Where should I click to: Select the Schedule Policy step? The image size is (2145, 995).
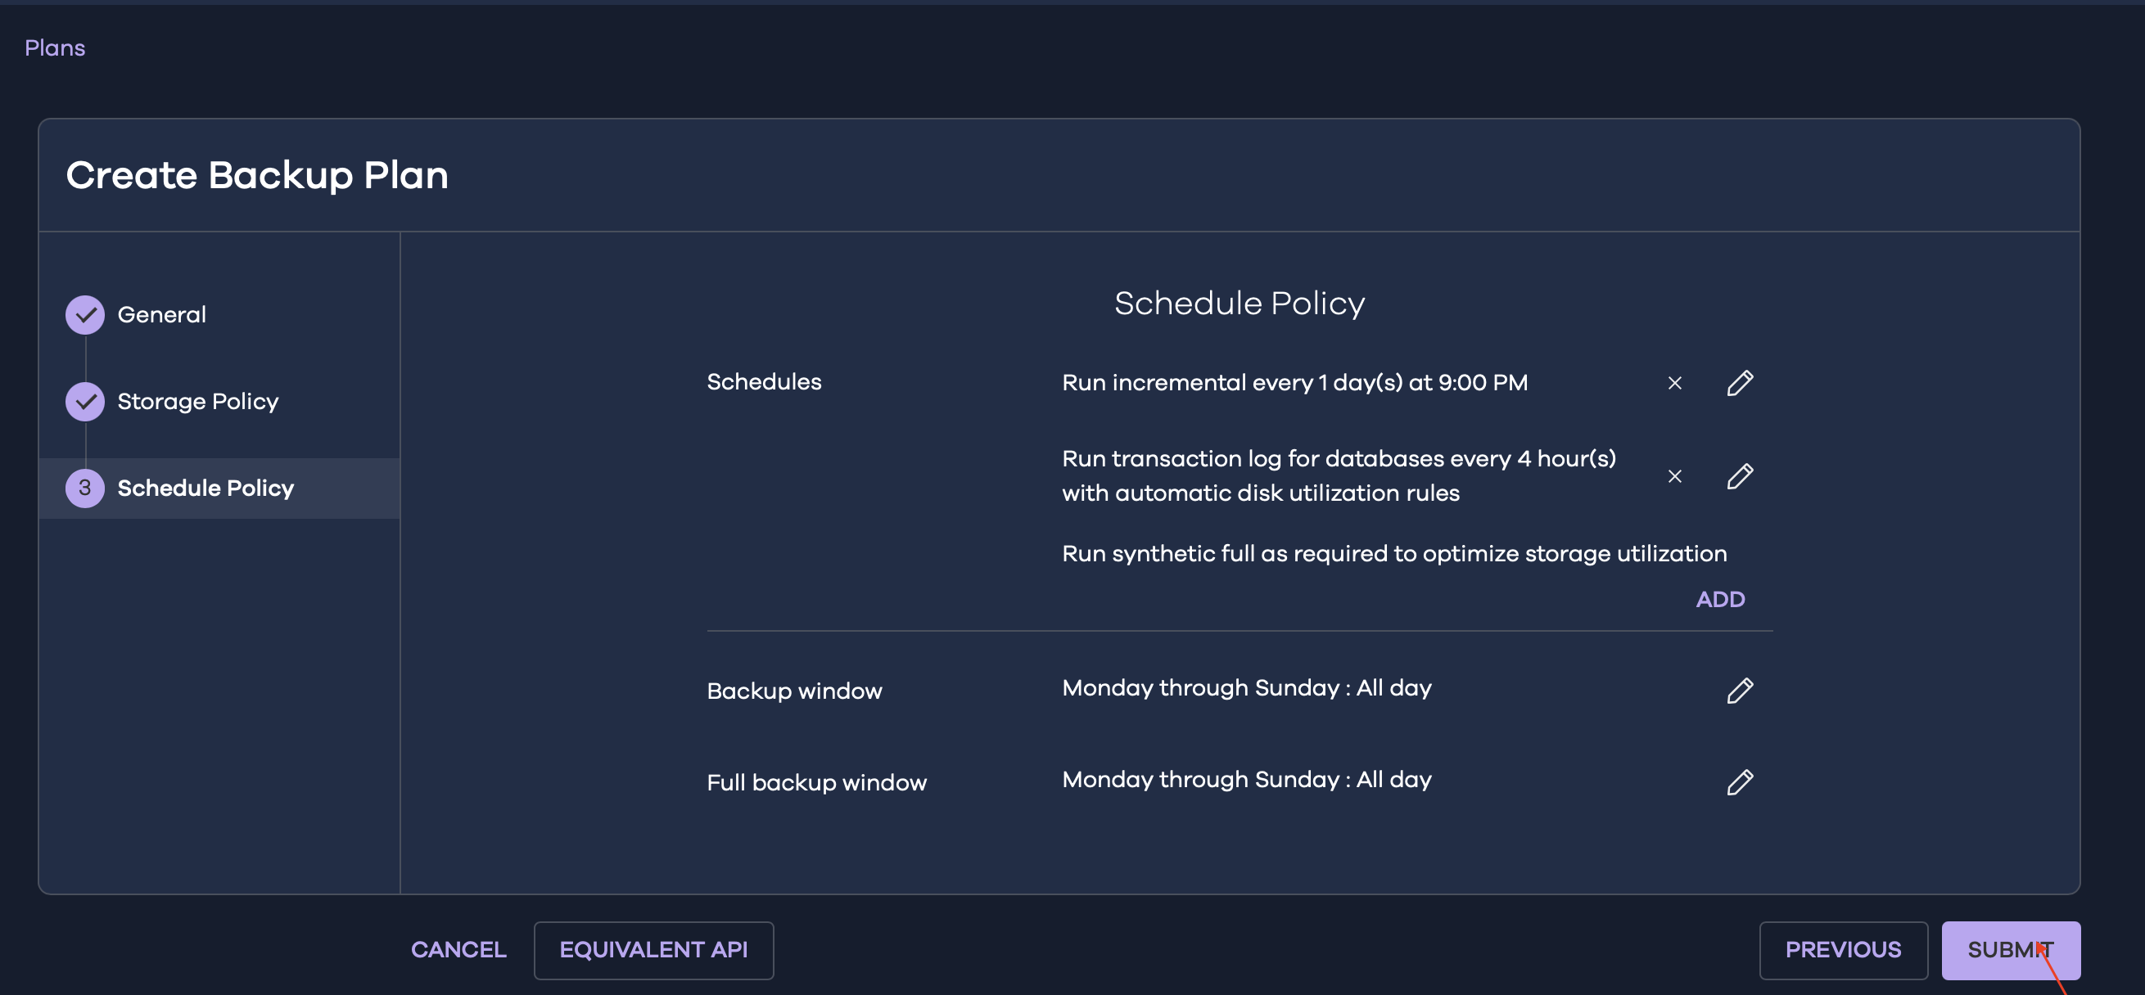[219, 488]
